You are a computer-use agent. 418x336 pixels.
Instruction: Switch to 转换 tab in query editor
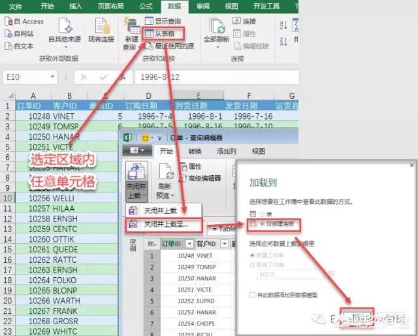pyautogui.click(x=195, y=151)
